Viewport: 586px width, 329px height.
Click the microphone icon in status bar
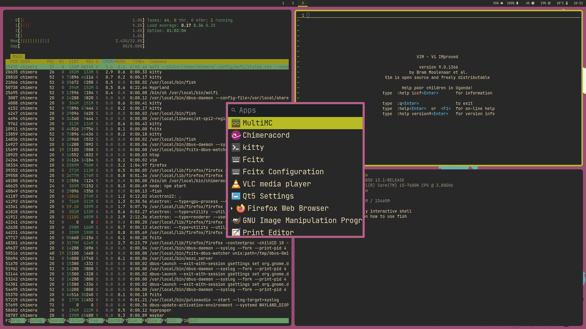coord(517,3)
